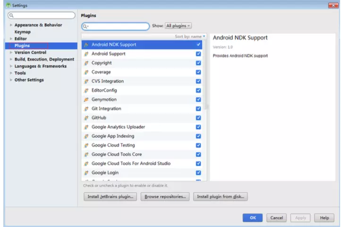
Task: Click the Android NDK Support plugin icon
Action: click(86, 45)
